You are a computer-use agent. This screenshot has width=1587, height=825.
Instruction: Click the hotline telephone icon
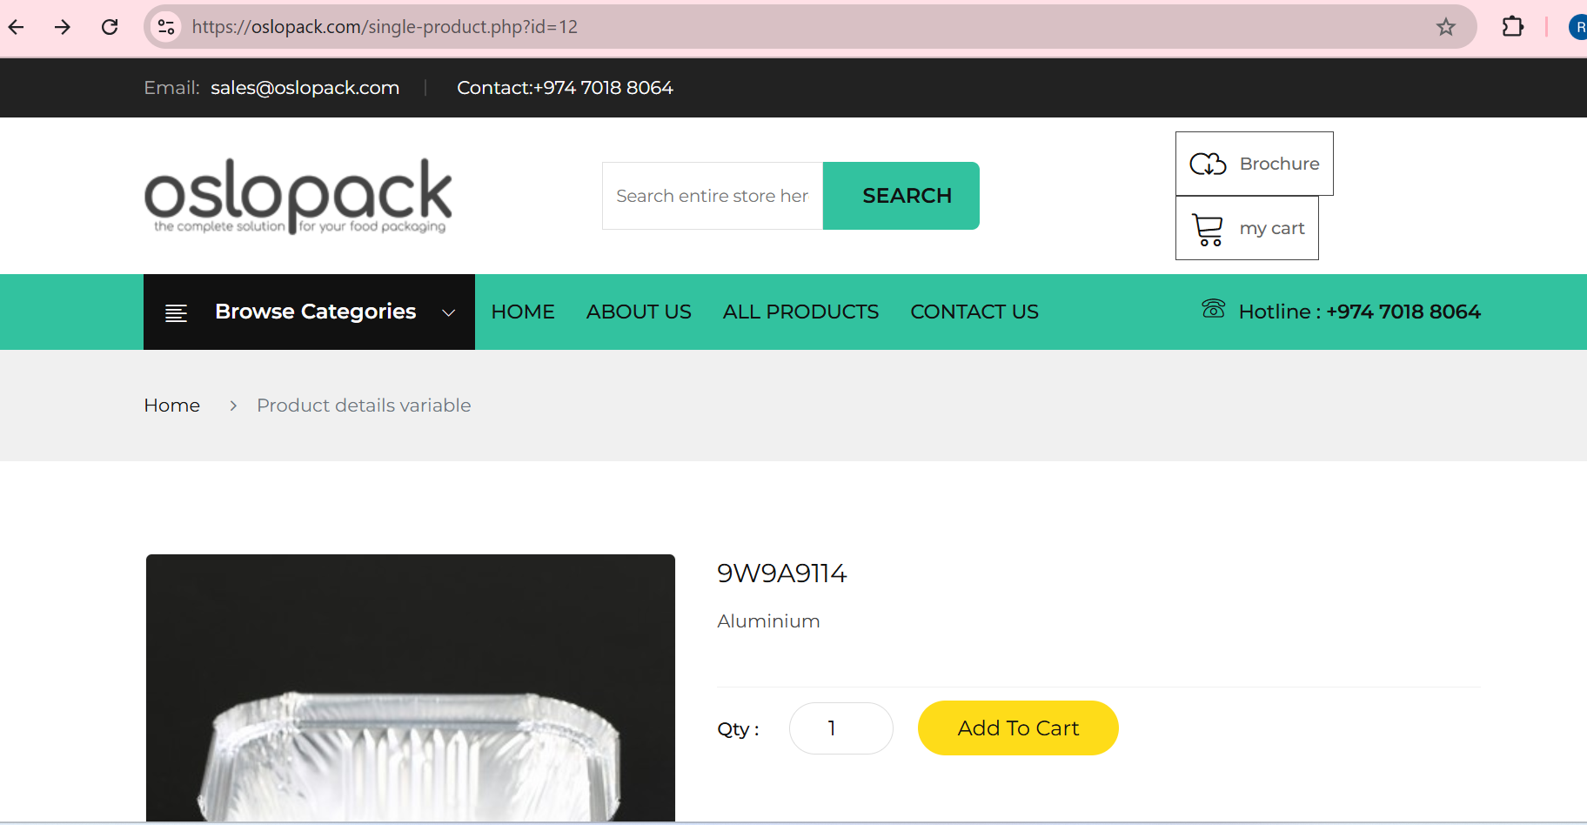tap(1213, 310)
